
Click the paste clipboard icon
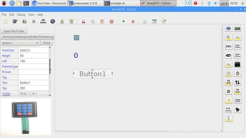point(102,21)
